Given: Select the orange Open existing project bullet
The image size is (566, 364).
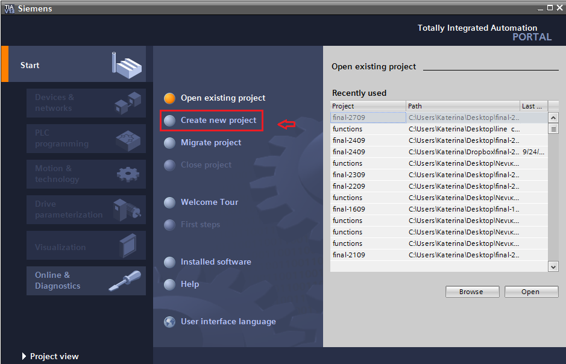Looking at the screenshot, I should coord(169,98).
